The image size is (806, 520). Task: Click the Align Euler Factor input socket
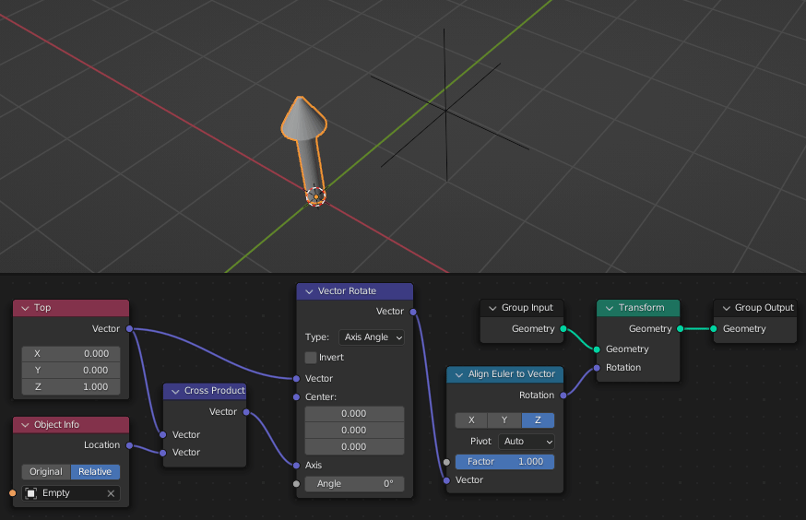point(446,462)
